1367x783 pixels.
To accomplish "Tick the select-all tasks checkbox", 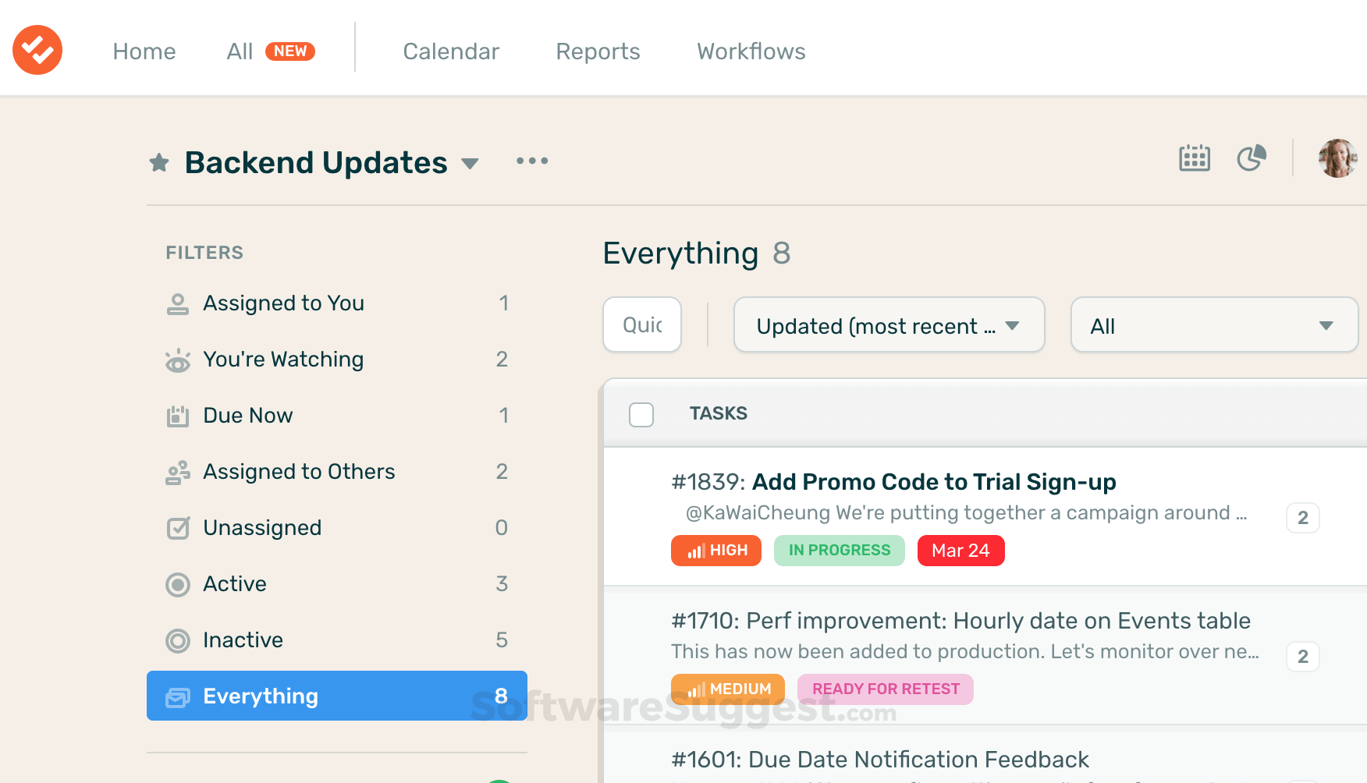I will pyautogui.click(x=641, y=414).
